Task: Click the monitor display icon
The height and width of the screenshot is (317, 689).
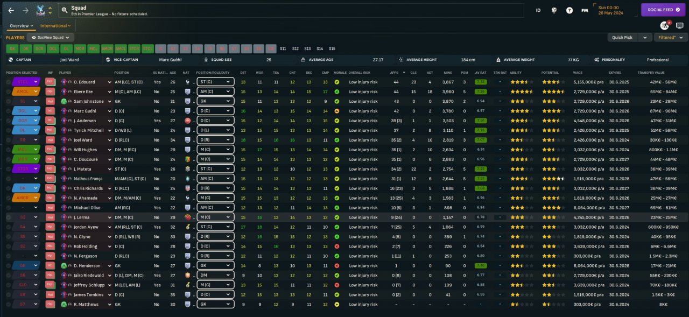Action: point(679,25)
